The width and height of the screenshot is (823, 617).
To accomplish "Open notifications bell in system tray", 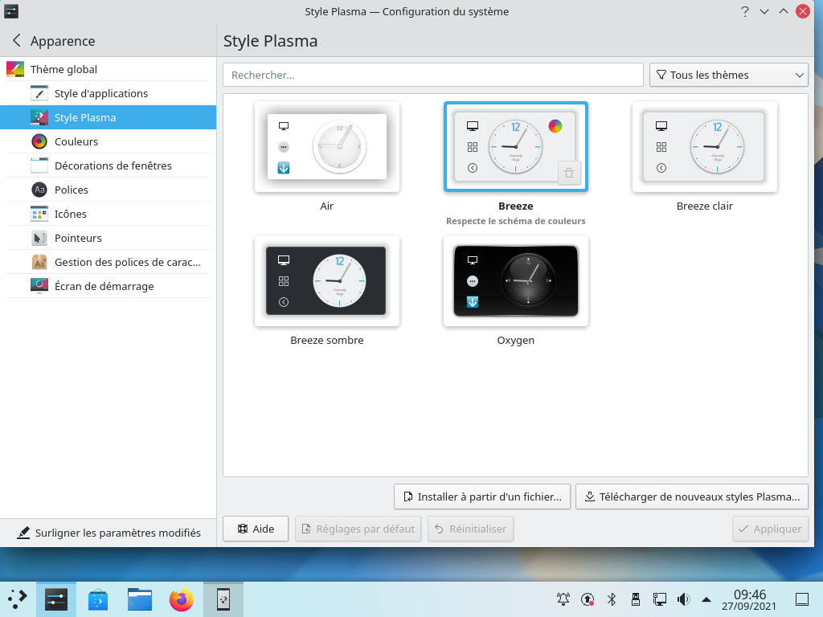I will [x=563, y=599].
